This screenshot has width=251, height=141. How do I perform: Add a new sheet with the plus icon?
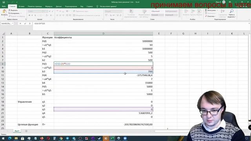(x=26, y=131)
